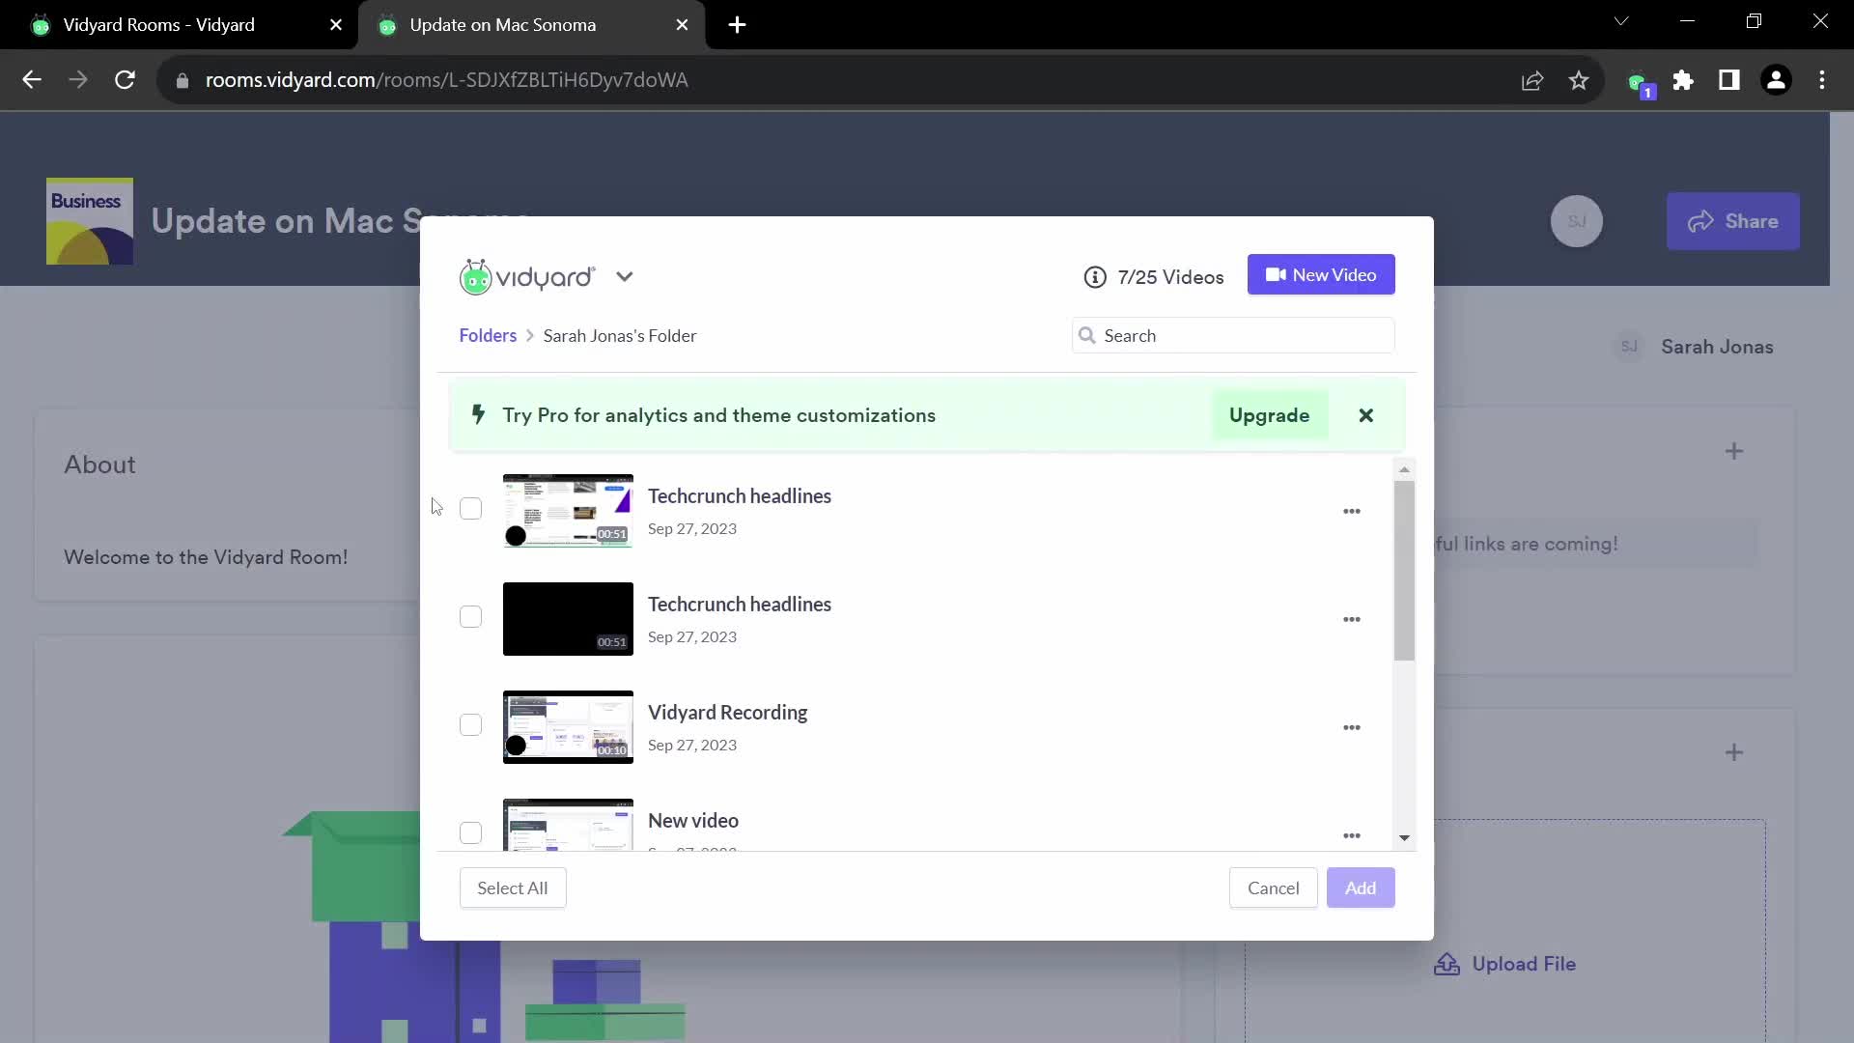Toggle checkbox for Vidyard Recording

point(470,726)
